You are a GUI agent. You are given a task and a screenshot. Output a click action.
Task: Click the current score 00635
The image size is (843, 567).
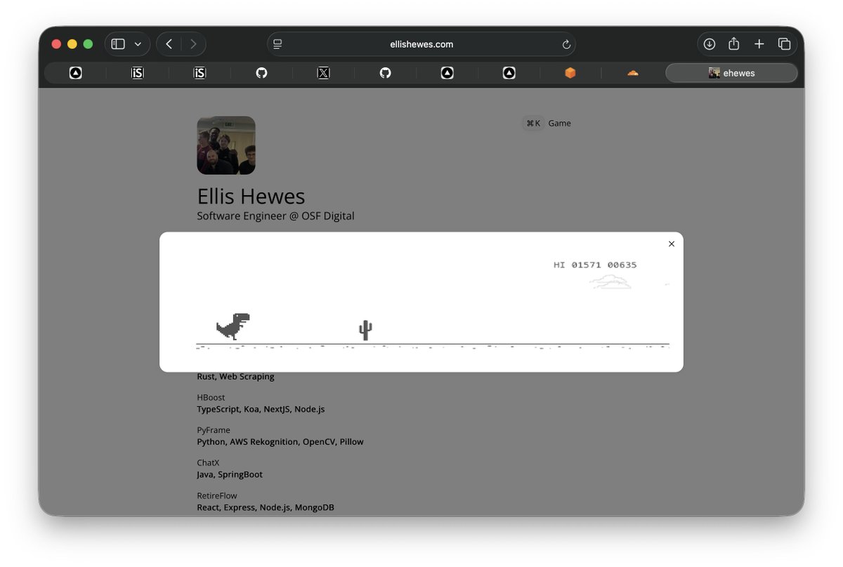pyautogui.click(x=622, y=265)
